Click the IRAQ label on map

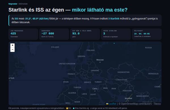tap(105, 88)
